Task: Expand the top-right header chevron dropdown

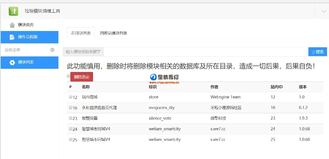Action: coord(323,12)
